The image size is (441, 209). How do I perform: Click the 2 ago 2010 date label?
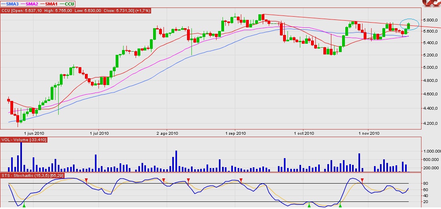(x=167, y=134)
